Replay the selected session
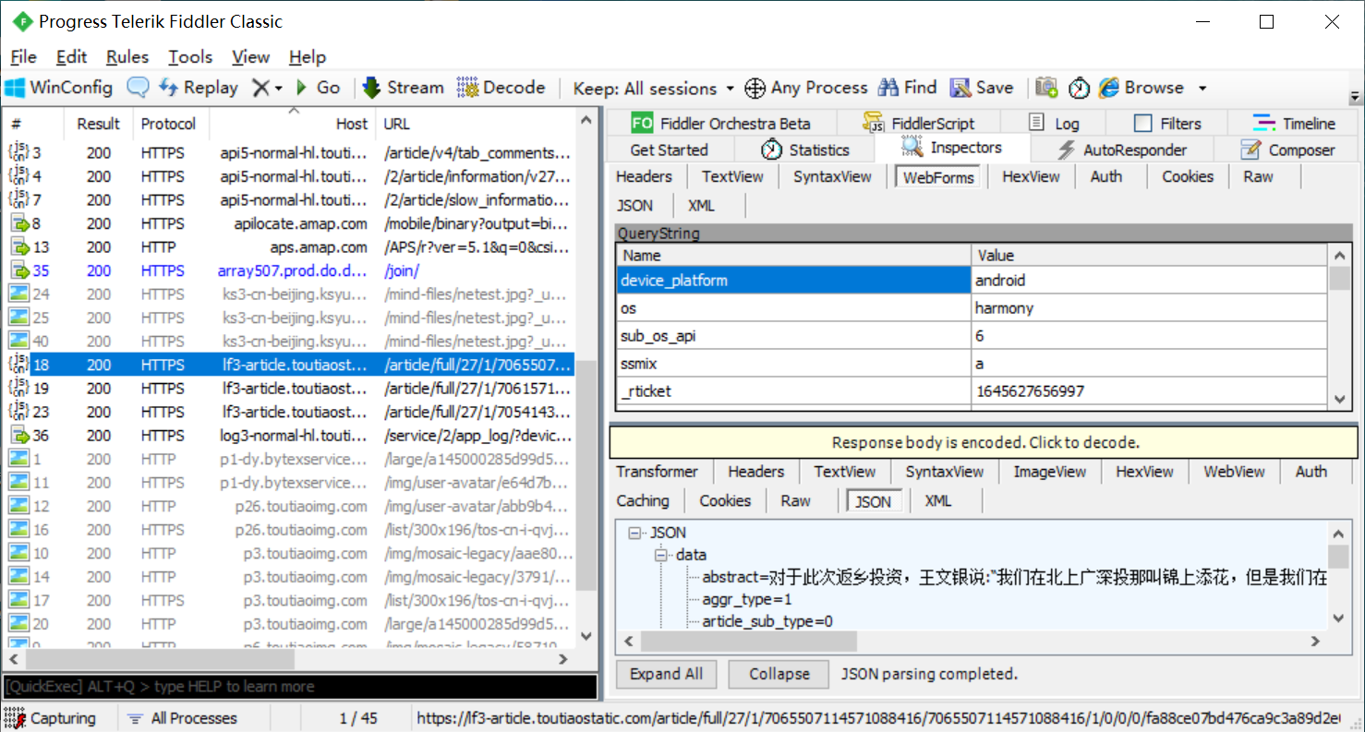Screen dimensions: 1365x732 [197, 87]
